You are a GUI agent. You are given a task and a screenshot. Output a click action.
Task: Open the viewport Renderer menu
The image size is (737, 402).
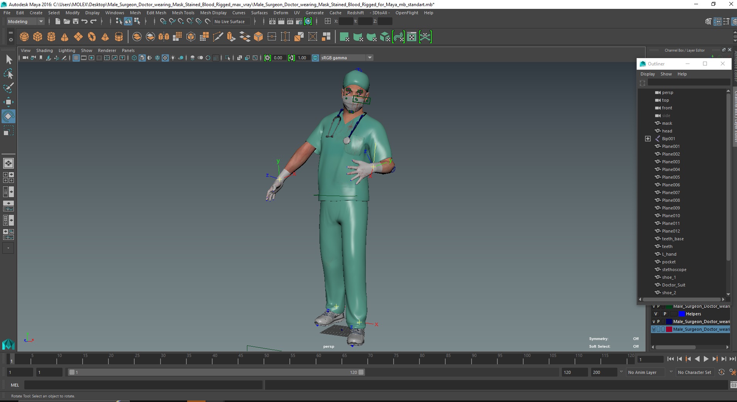pyautogui.click(x=107, y=50)
